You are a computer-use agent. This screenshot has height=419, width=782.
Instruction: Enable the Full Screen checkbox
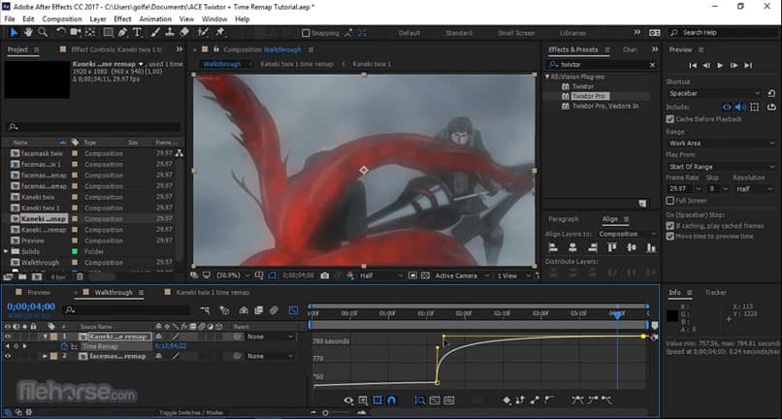[x=670, y=200]
